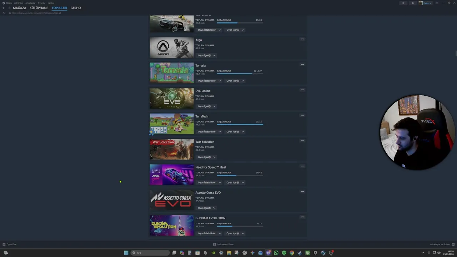Open the Yardım menu

point(51,3)
